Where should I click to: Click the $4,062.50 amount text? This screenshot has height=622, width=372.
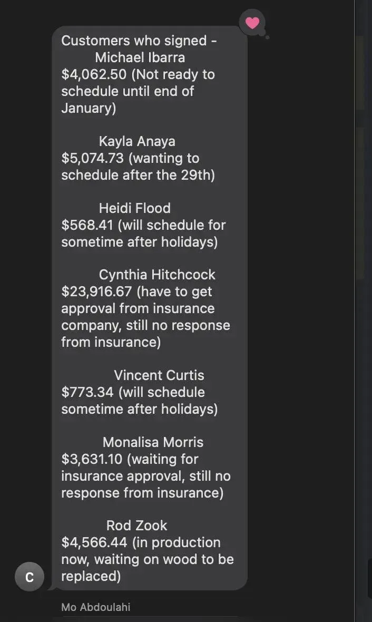[94, 74]
